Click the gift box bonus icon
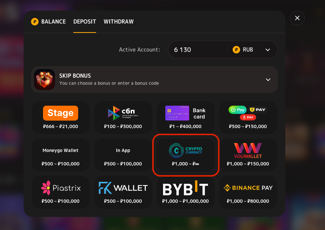This screenshot has height=230, width=325. [x=45, y=80]
